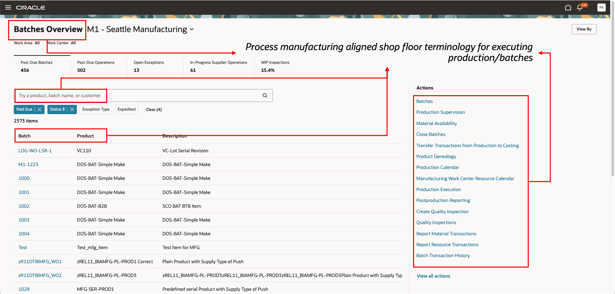Toggle the Expedited filter chip
This screenshot has width=615, height=294.
coord(127,109)
